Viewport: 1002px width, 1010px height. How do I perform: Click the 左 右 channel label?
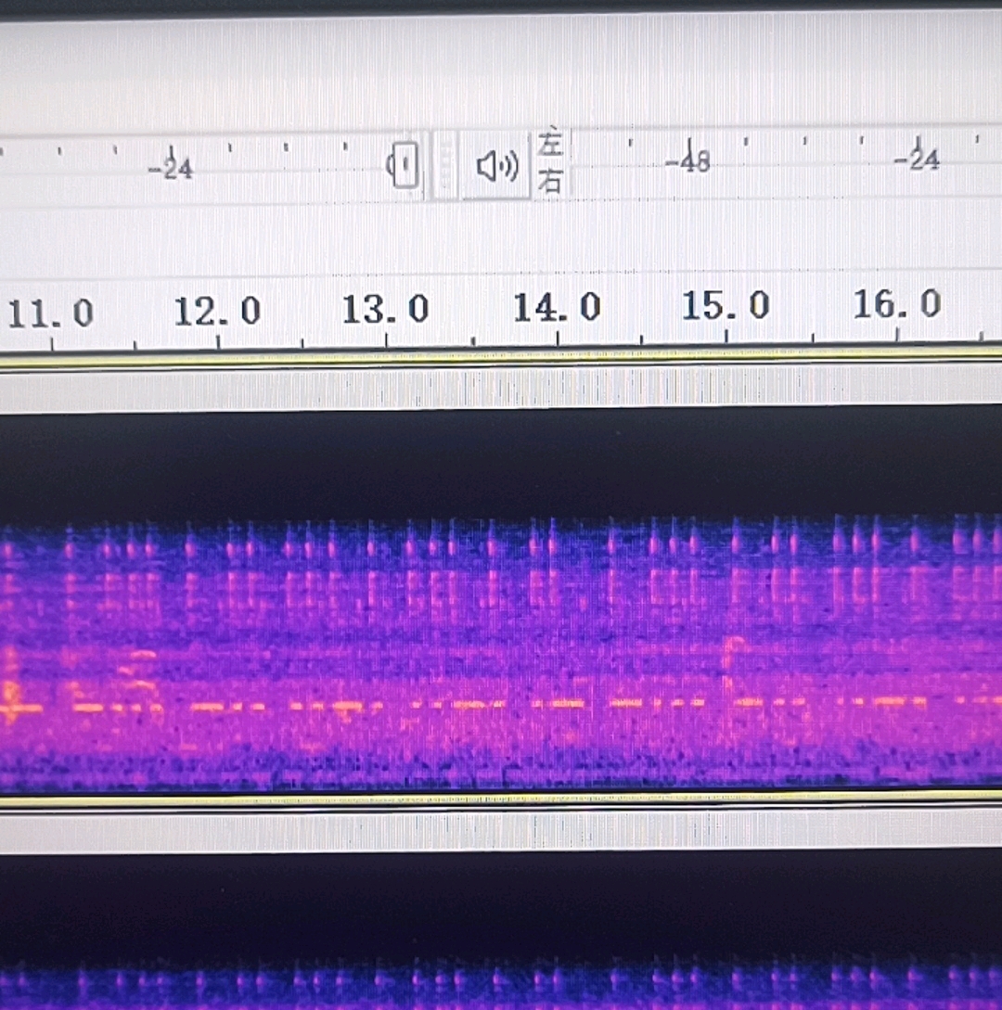551,161
